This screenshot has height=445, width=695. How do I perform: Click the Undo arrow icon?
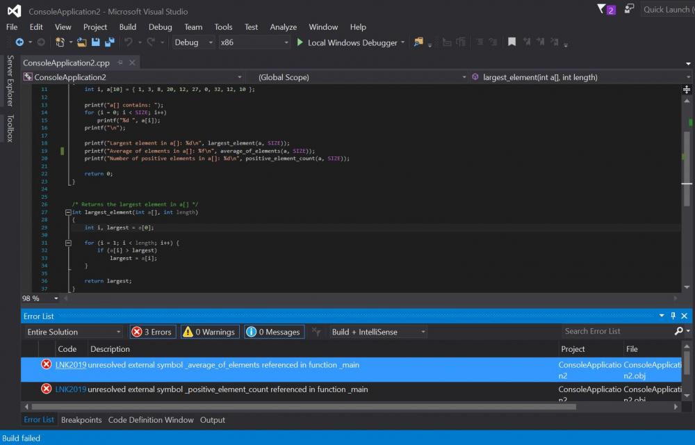(129, 42)
